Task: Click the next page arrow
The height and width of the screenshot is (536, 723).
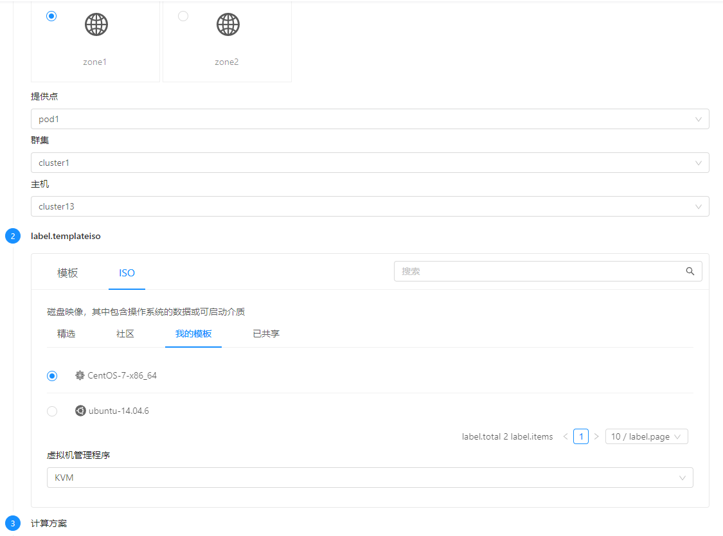Action: click(596, 436)
